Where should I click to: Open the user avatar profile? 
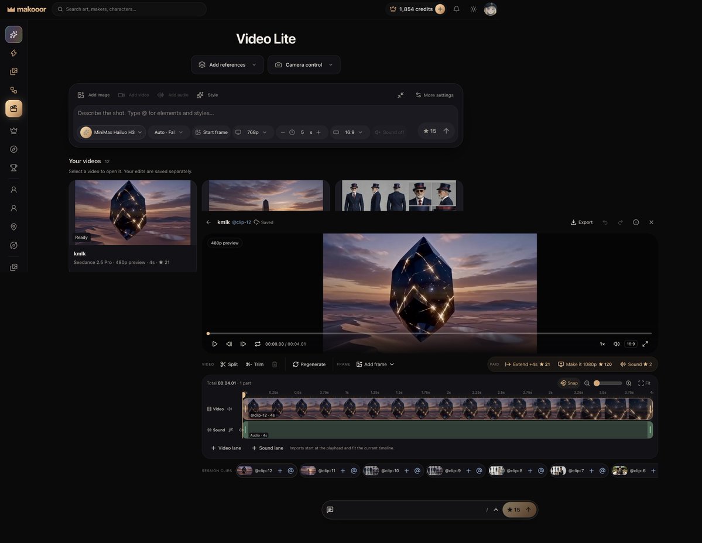pos(490,9)
